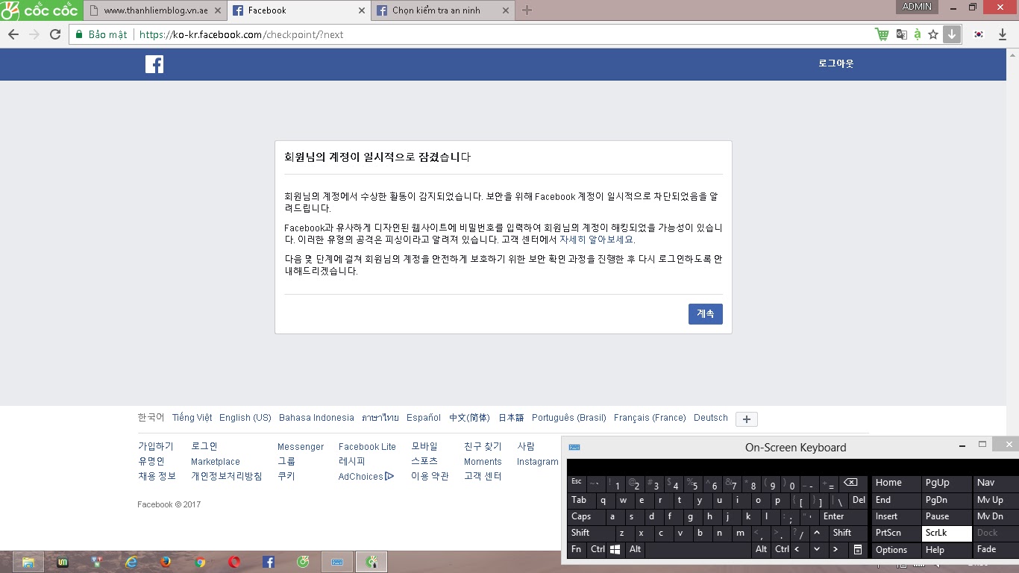Image resolution: width=1019 pixels, height=573 pixels.
Task: Switch language to Español
Action: tap(424, 418)
